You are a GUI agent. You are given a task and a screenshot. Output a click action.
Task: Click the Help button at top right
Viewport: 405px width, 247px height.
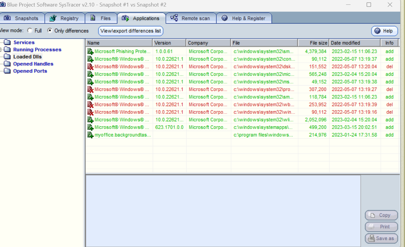click(384, 31)
